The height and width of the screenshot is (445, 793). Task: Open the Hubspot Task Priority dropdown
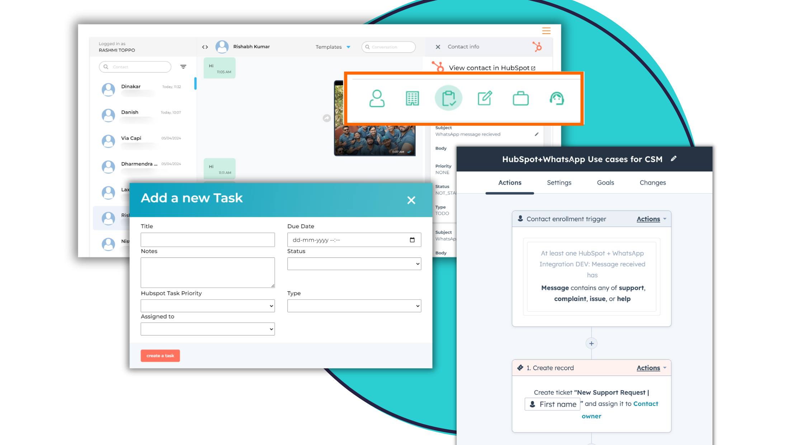point(208,306)
